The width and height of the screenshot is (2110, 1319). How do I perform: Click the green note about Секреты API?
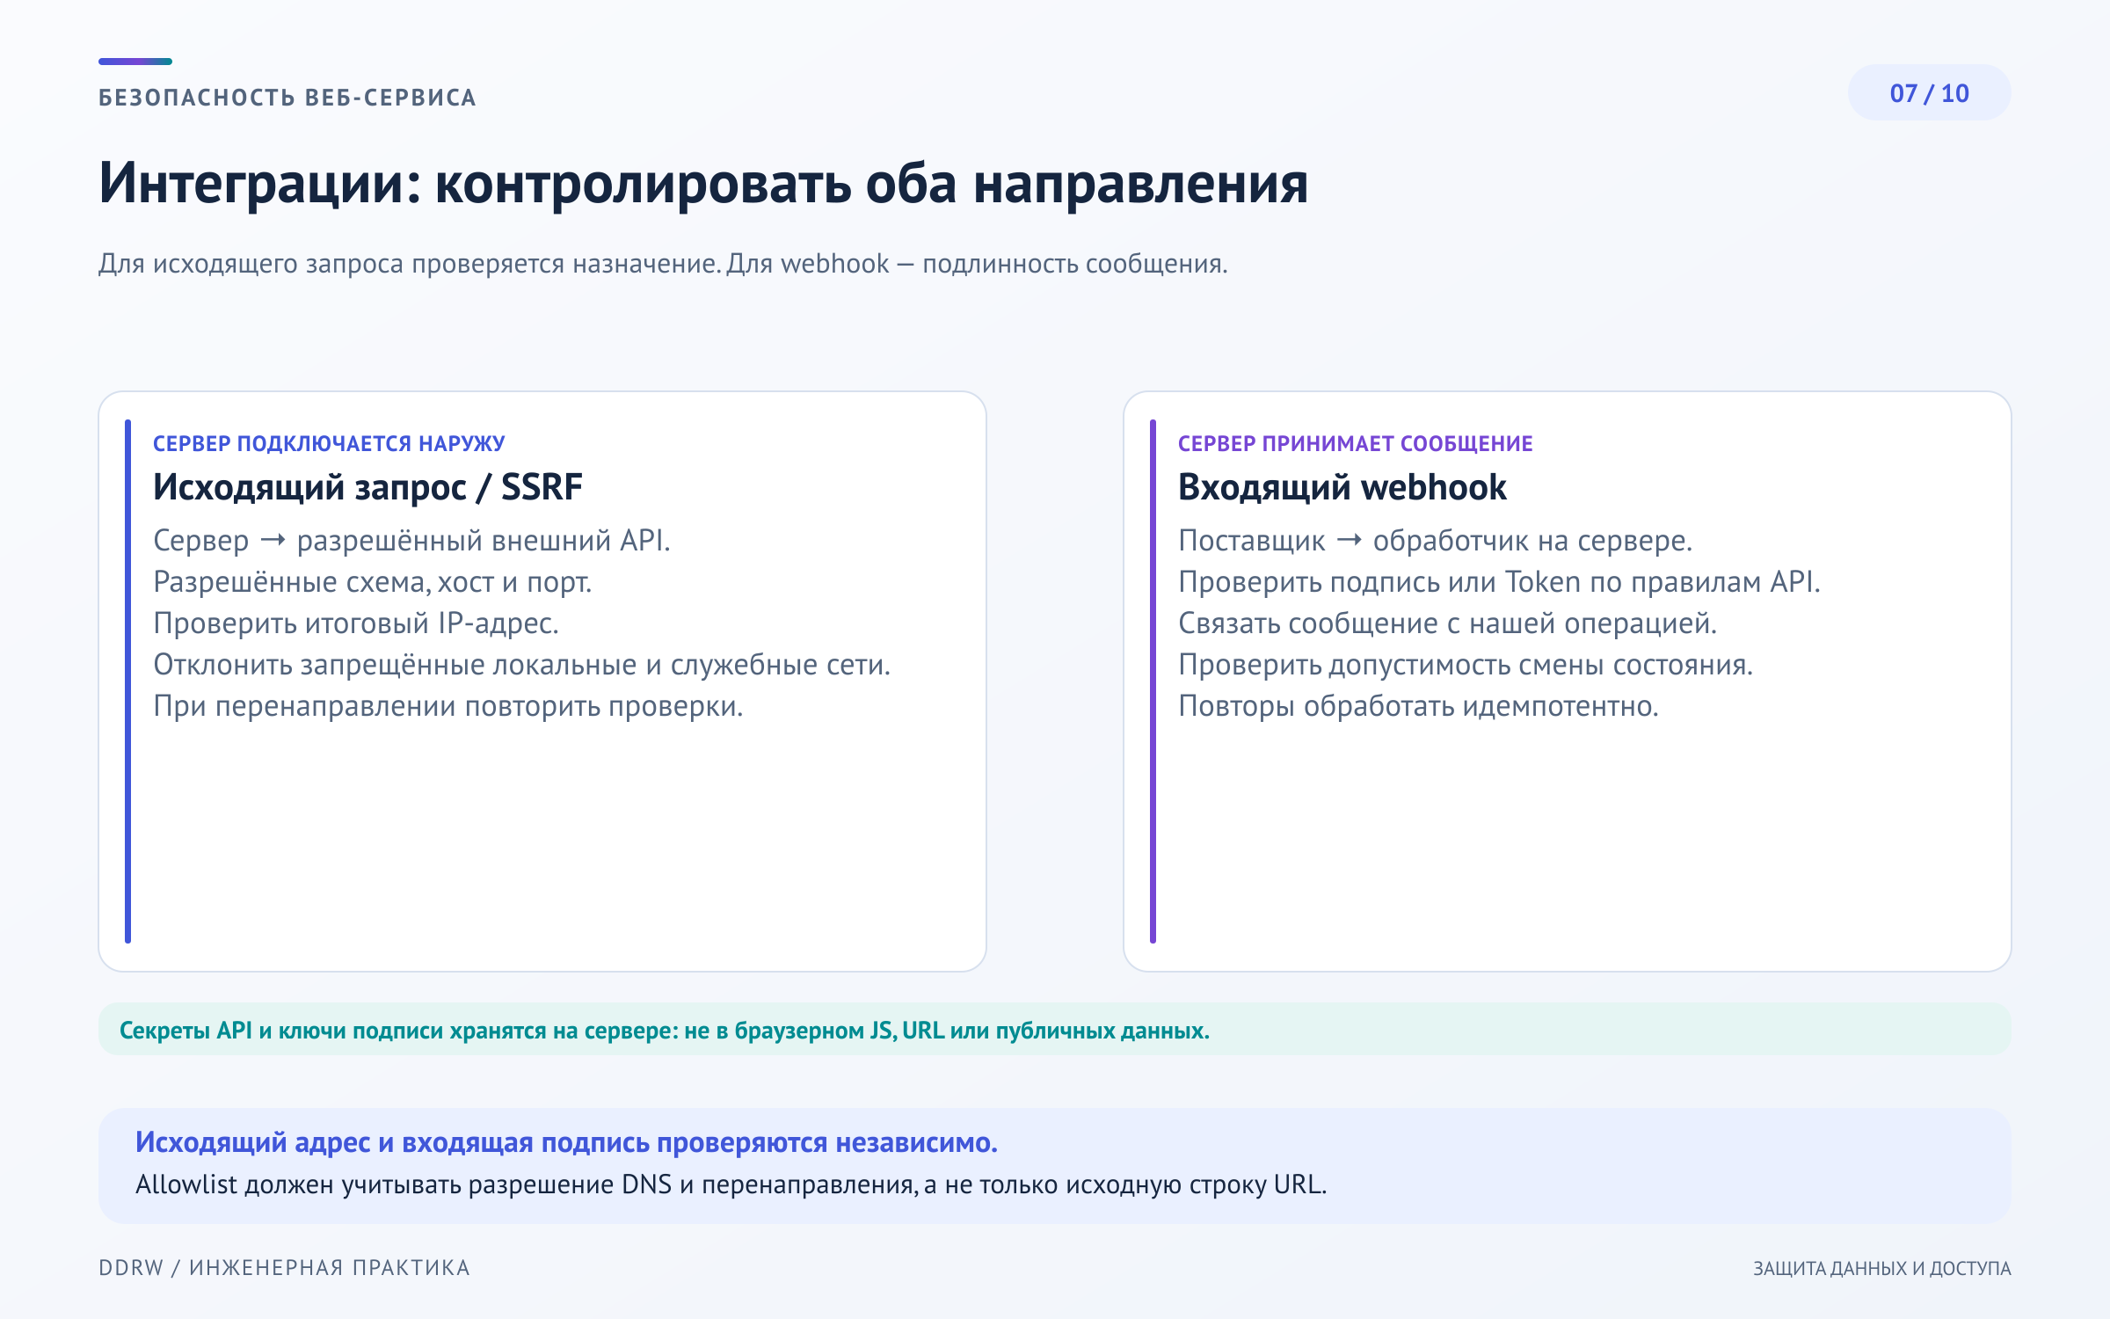click(x=1054, y=1030)
